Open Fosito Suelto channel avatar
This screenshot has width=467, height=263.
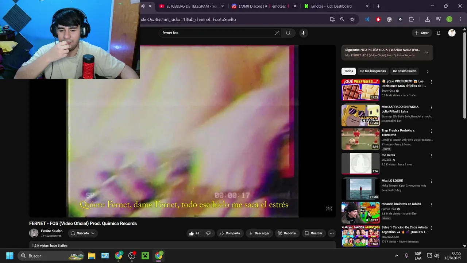coord(34,233)
